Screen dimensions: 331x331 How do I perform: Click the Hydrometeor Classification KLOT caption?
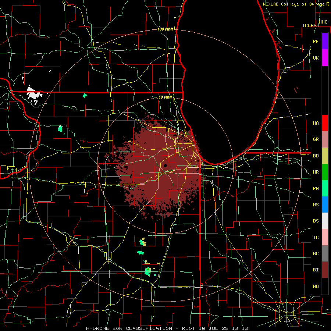pyautogui.click(x=167, y=328)
